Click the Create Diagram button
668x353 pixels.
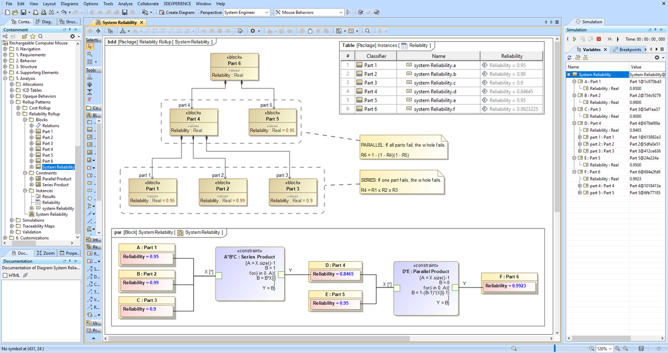(176, 12)
